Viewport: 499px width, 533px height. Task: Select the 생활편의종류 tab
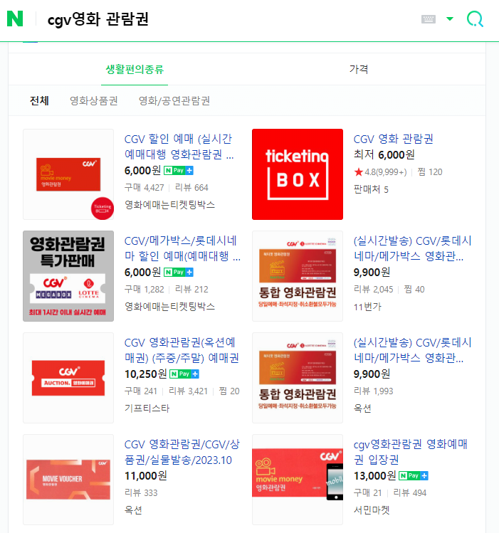click(135, 70)
